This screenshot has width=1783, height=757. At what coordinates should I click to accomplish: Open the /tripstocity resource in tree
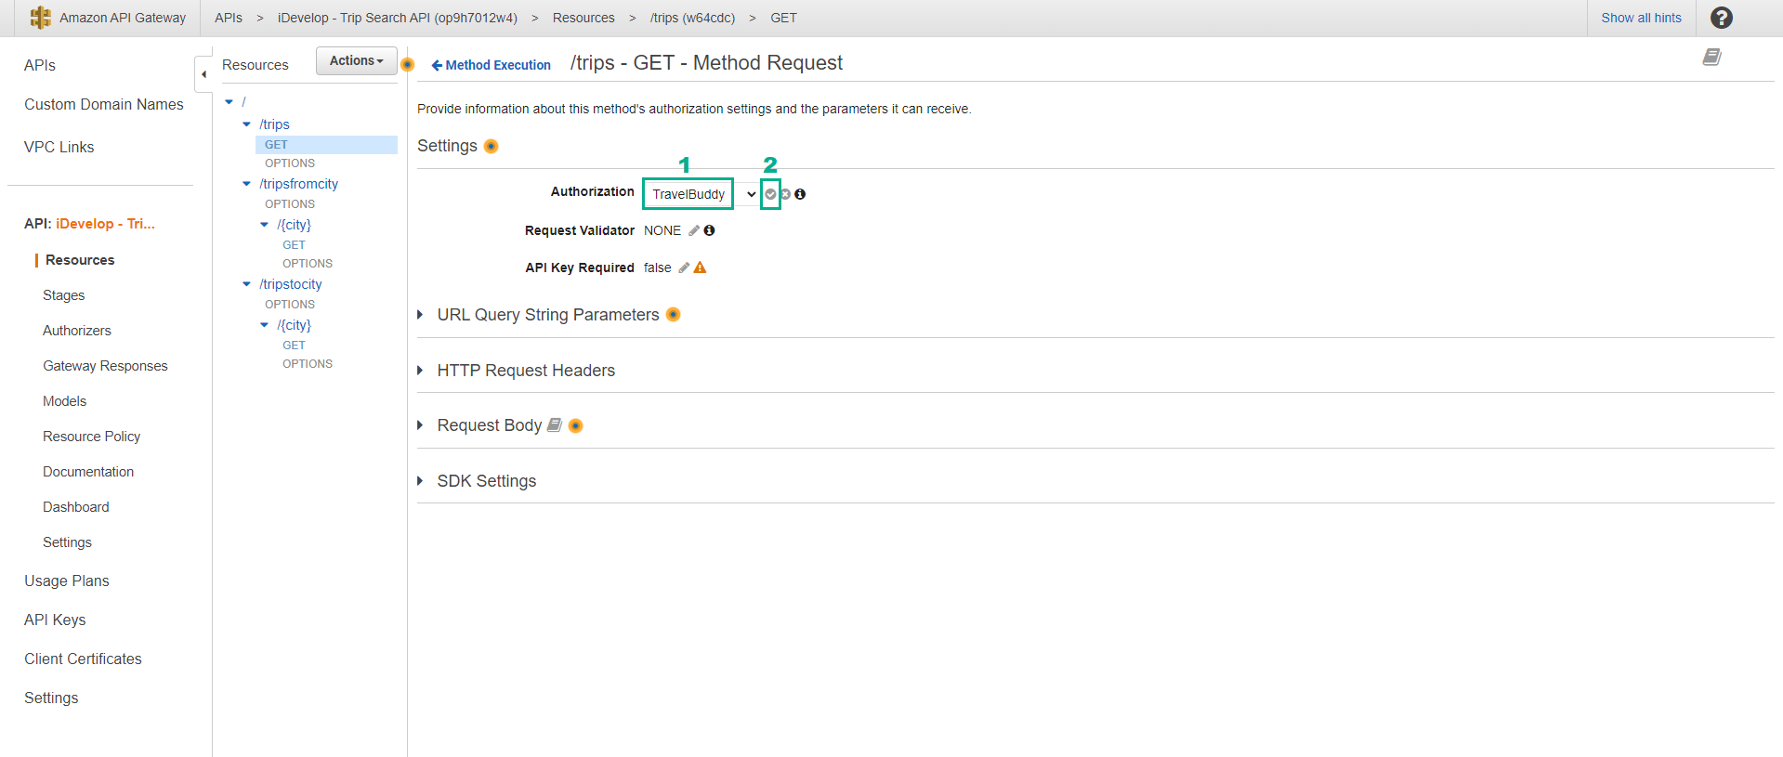291,284
